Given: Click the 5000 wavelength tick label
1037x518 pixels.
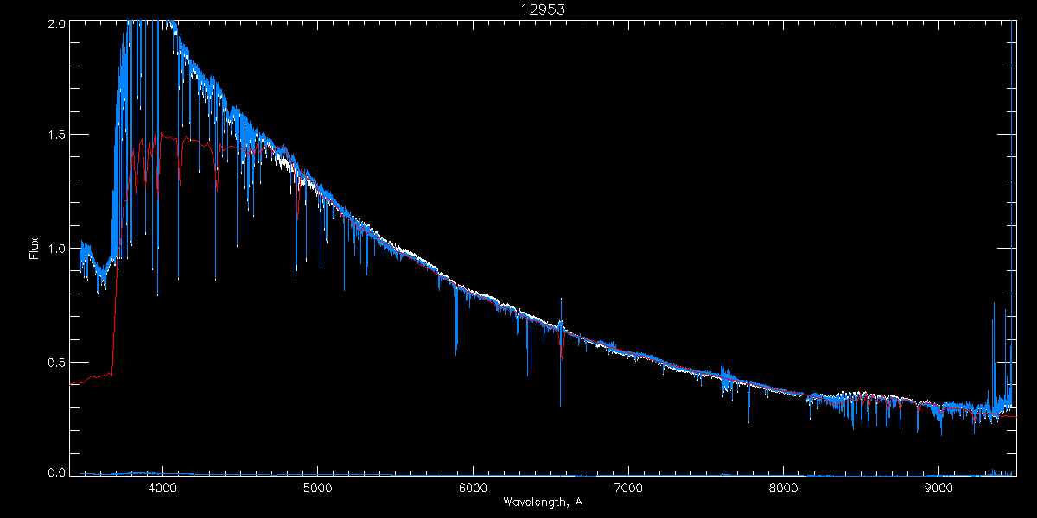Looking at the screenshot, I should click(x=318, y=489).
